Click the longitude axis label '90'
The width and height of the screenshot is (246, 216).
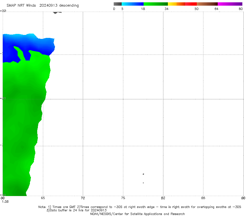click(243, 198)
